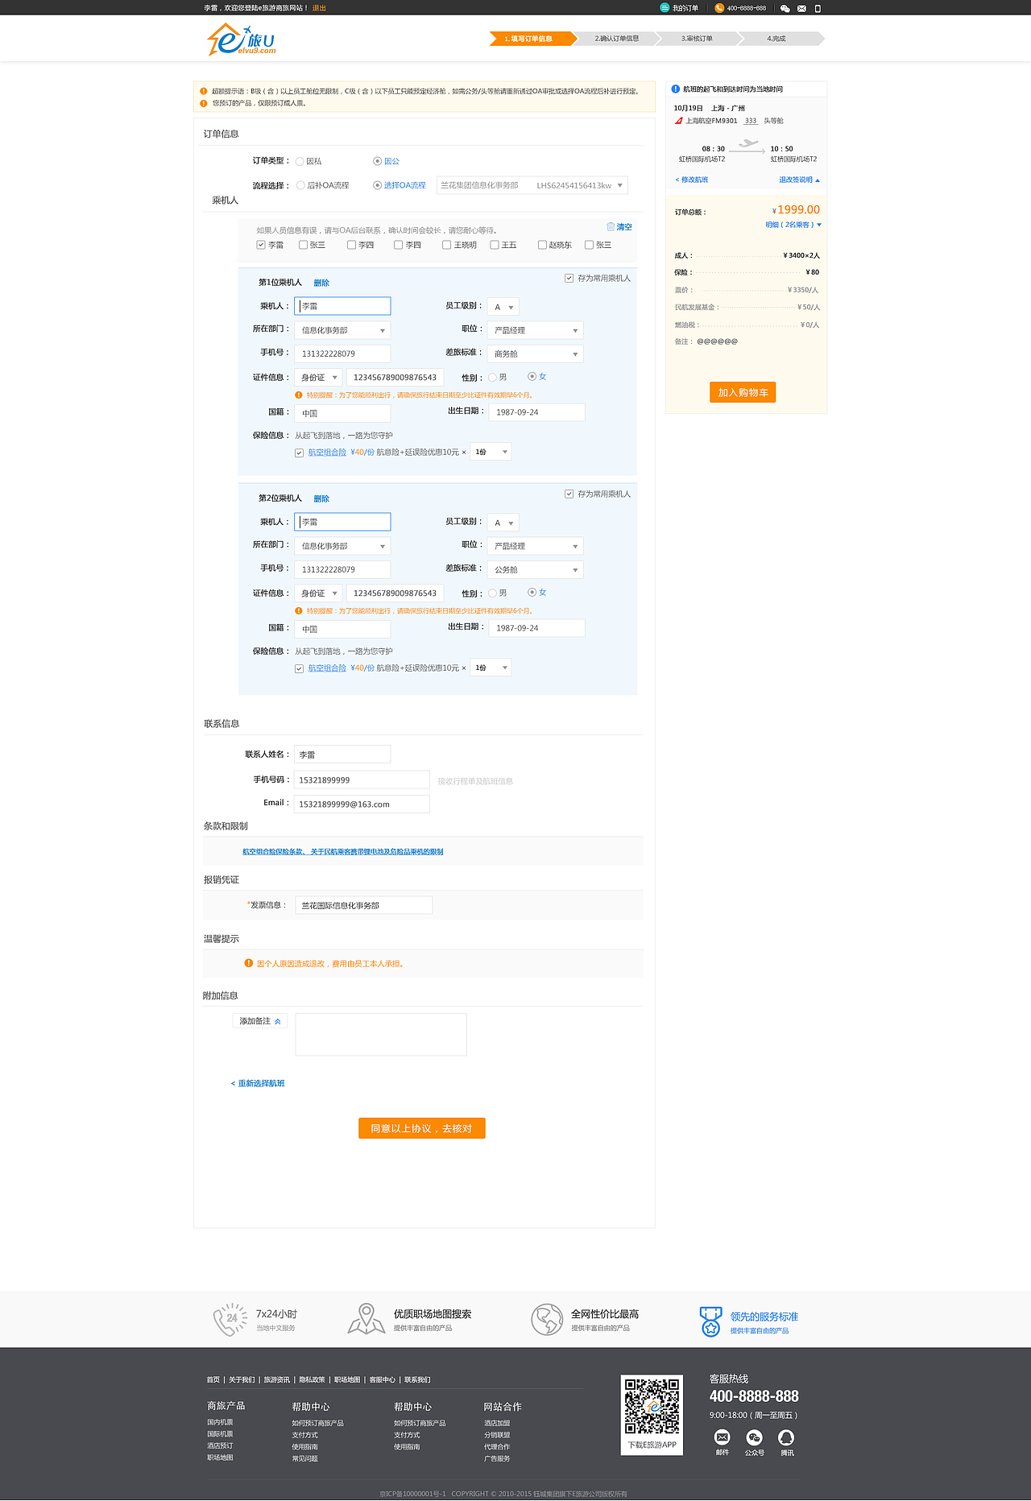Click the footer 腾讯 QQ icon
Screen dimensions: 1031x1501
[x=786, y=1437]
